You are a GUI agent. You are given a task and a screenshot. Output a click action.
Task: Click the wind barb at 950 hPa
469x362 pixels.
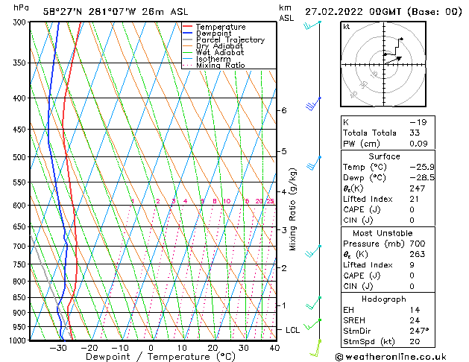[312, 324]
